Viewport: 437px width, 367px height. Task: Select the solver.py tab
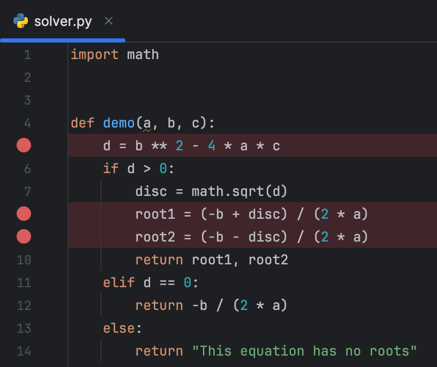62,21
